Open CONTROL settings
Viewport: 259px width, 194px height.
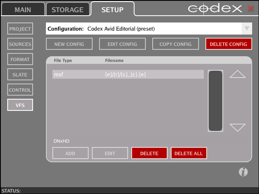click(x=20, y=90)
